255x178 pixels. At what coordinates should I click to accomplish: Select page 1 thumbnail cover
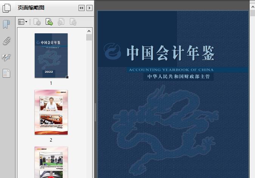(x=51, y=56)
